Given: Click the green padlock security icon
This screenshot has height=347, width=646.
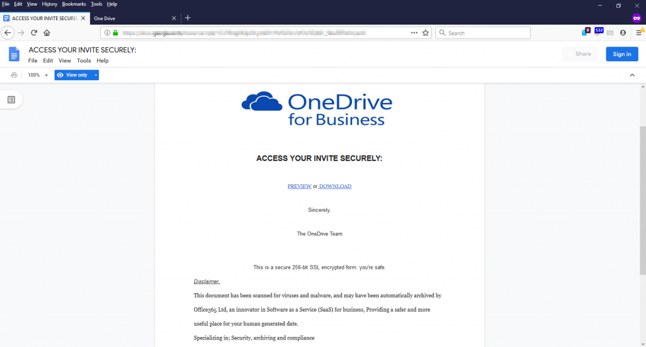Looking at the screenshot, I should [x=115, y=33].
